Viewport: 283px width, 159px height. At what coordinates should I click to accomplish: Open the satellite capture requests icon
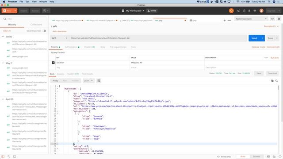[238, 11]
